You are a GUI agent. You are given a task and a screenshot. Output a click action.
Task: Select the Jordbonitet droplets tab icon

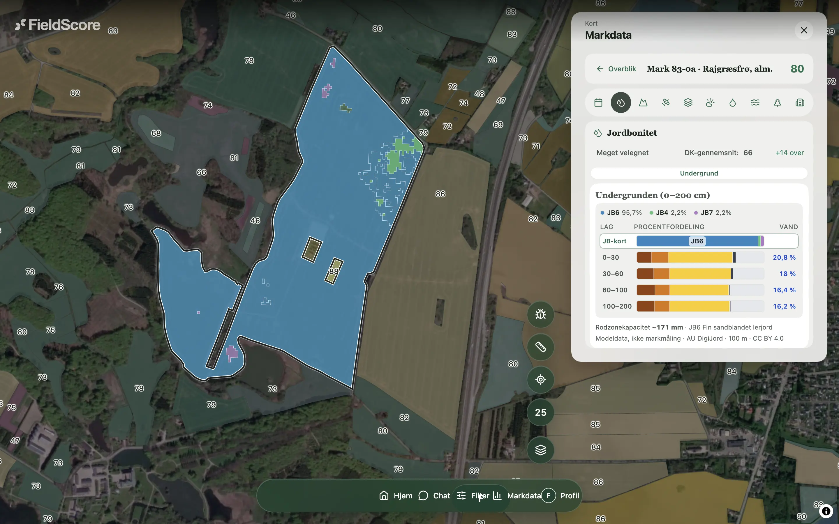click(x=621, y=102)
